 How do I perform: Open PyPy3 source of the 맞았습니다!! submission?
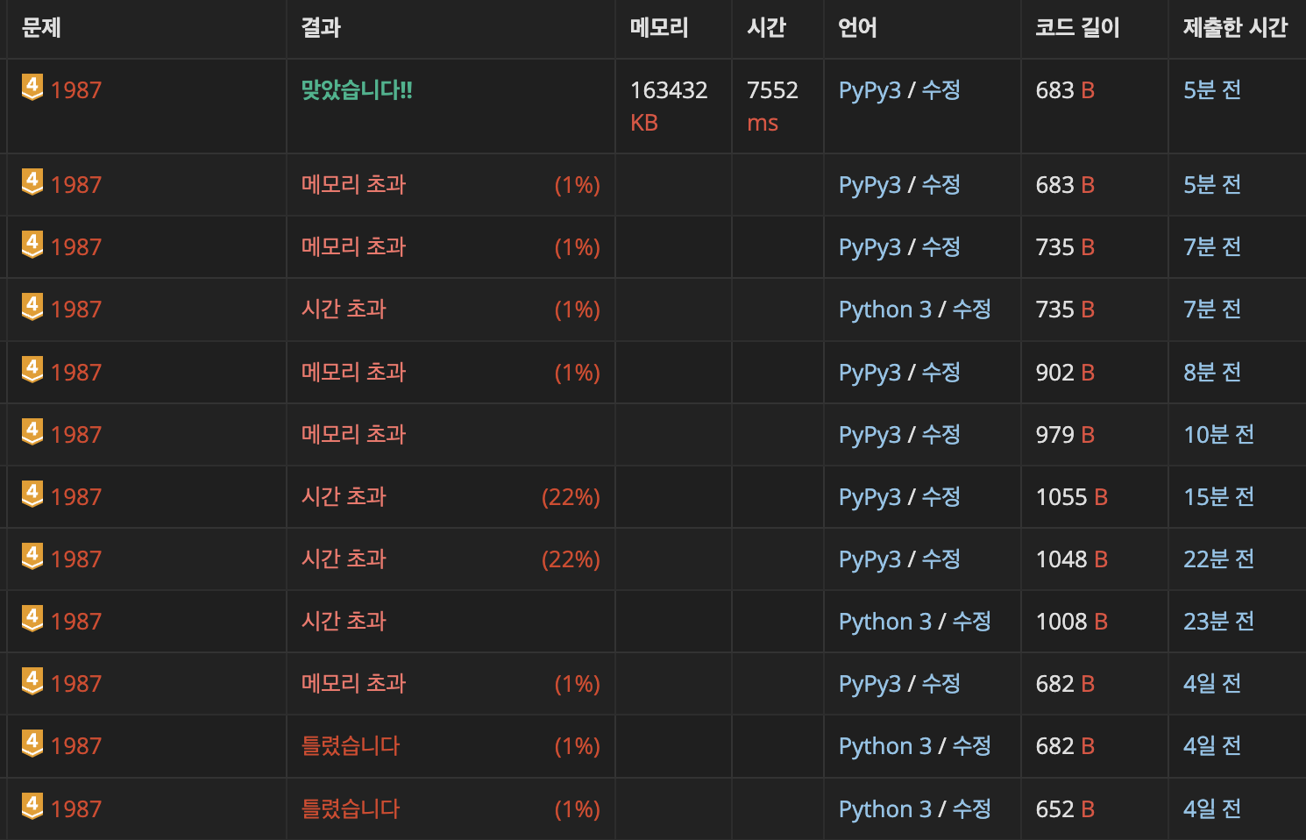click(x=869, y=90)
